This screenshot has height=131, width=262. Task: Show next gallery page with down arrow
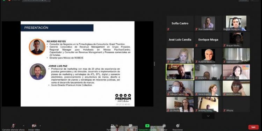pos(208,116)
